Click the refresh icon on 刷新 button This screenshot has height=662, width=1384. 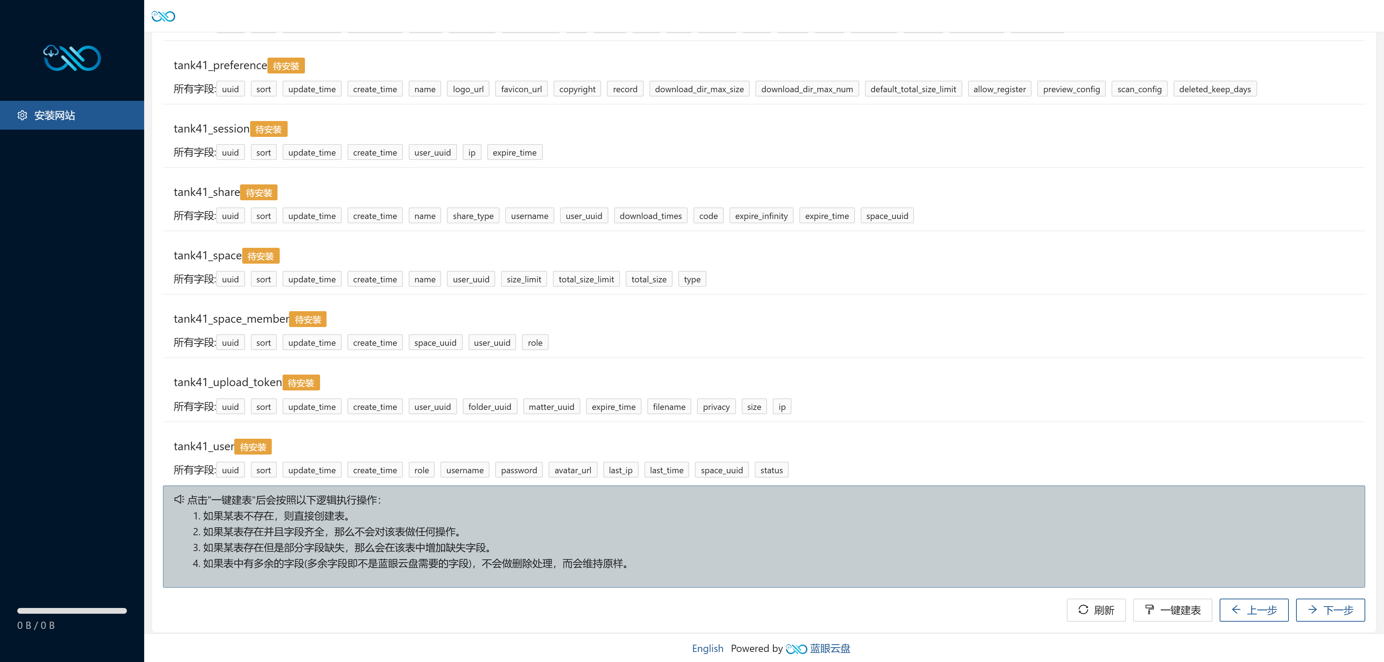[x=1083, y=609]
